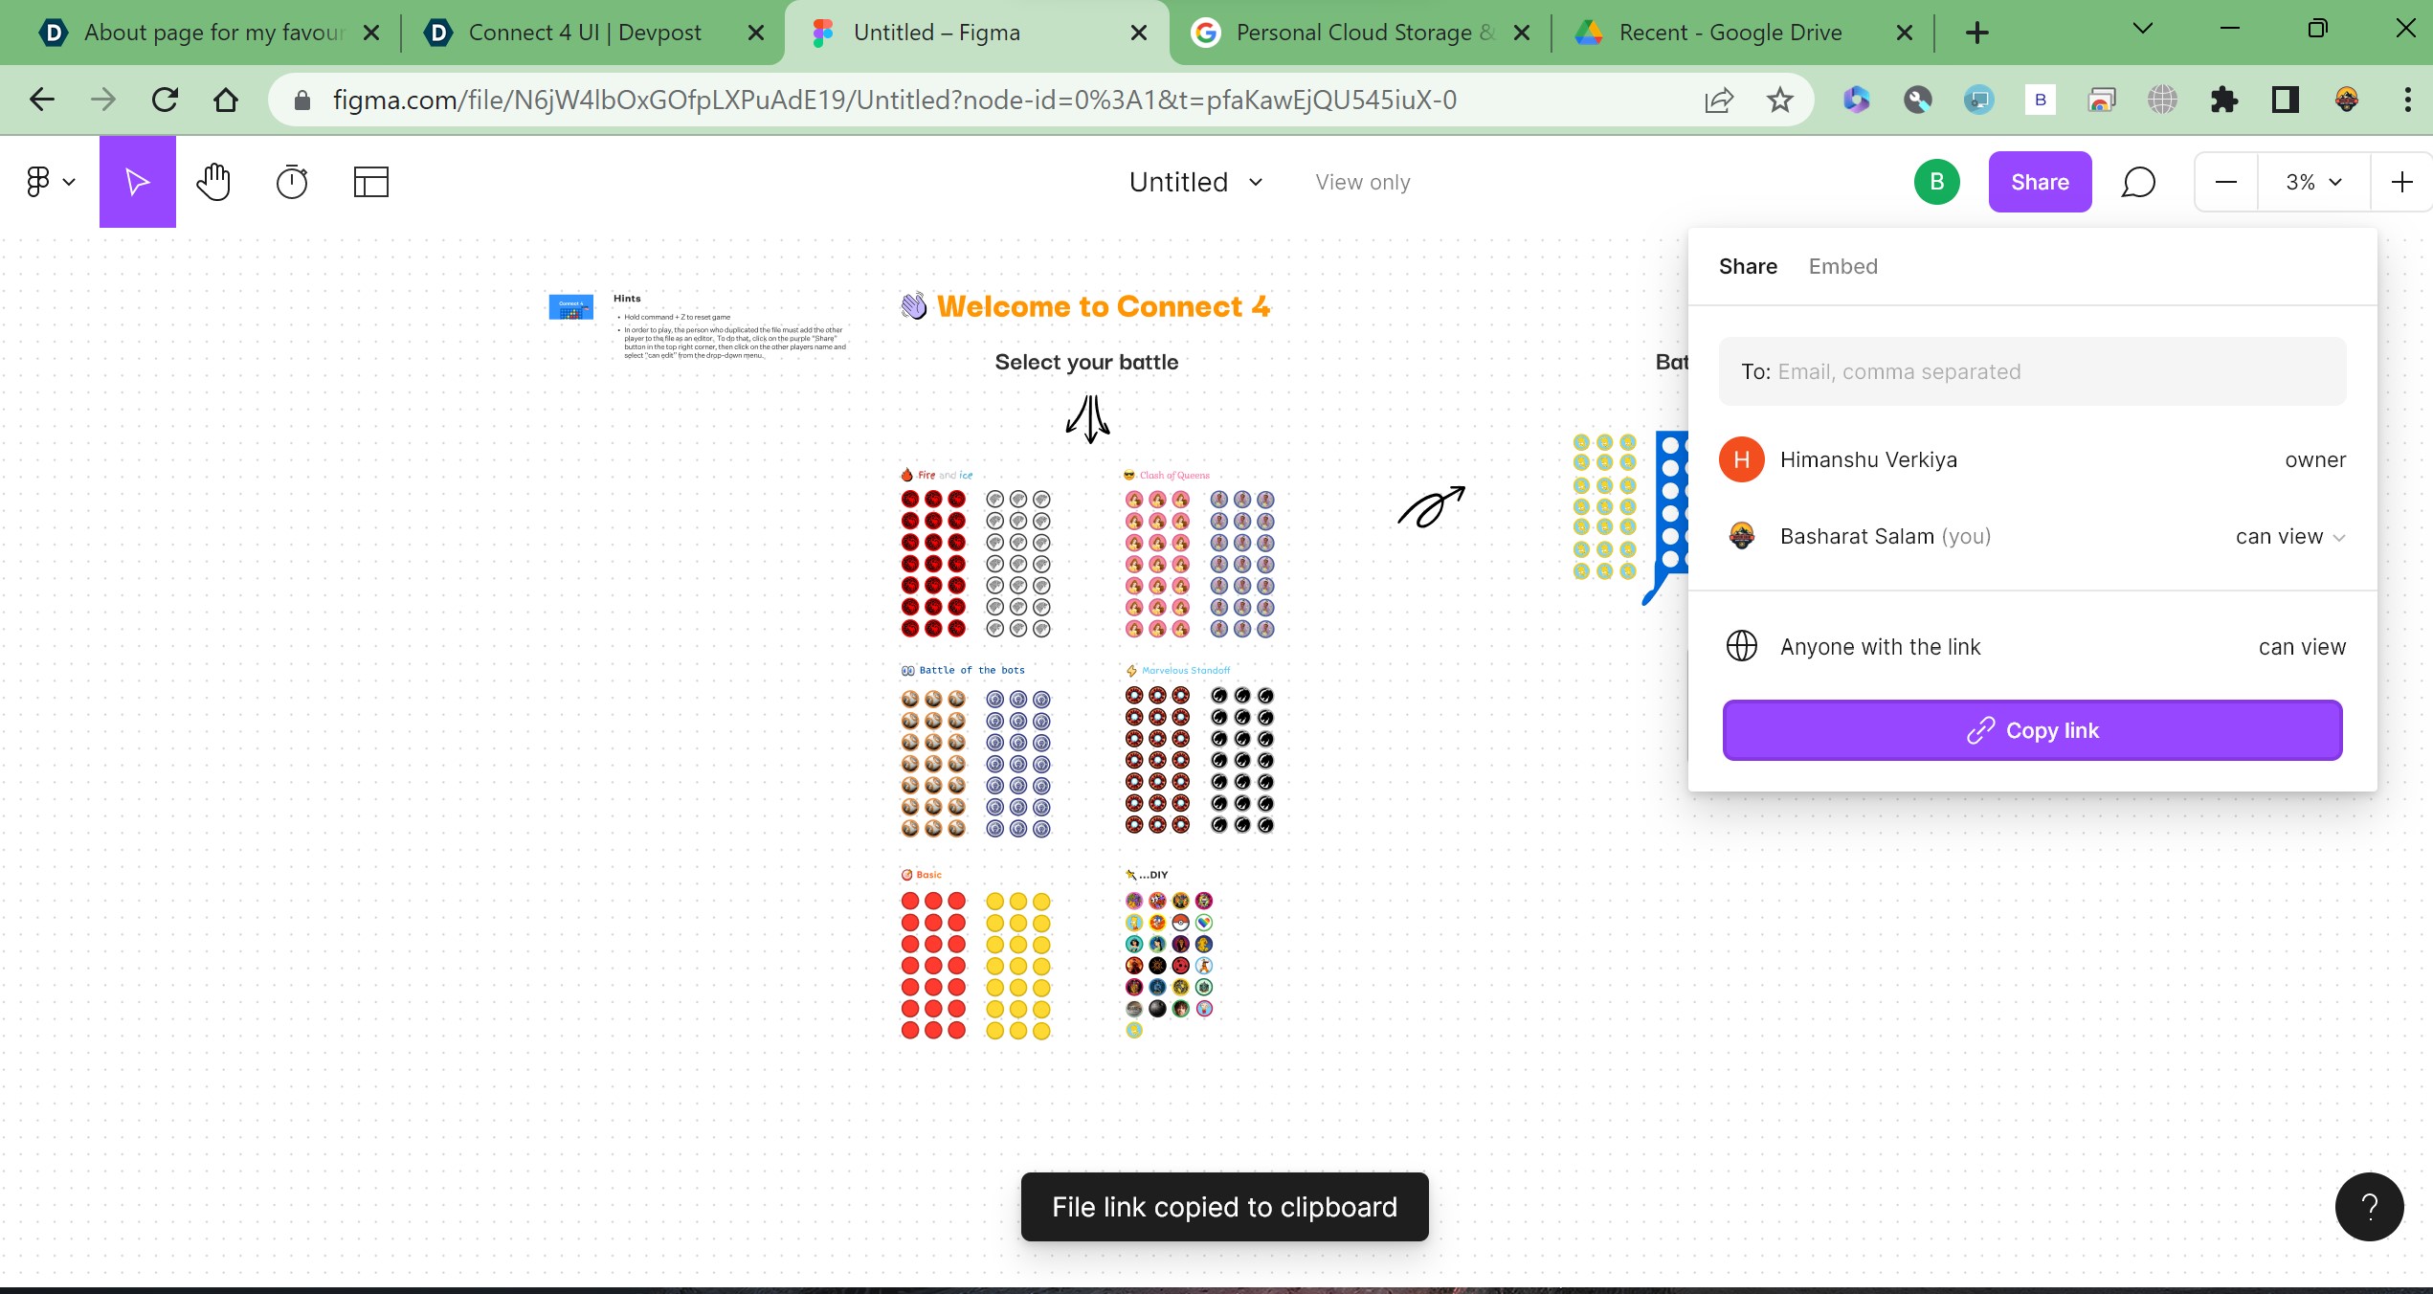Open the timer tool
This screenshot has height=1294, width=2433.
292,182
